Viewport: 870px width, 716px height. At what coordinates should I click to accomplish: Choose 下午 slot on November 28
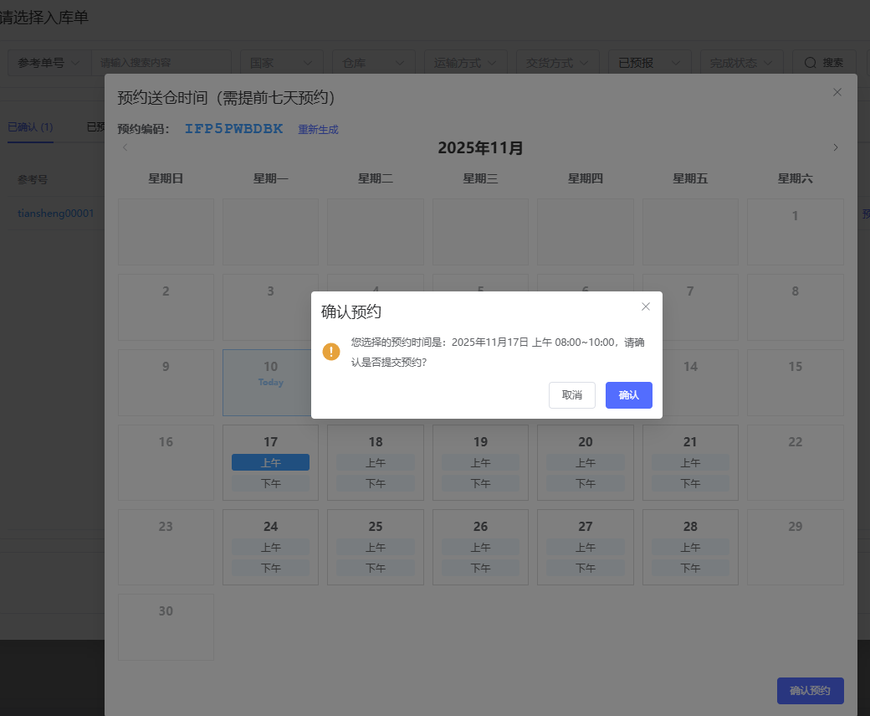coord(690,568)
